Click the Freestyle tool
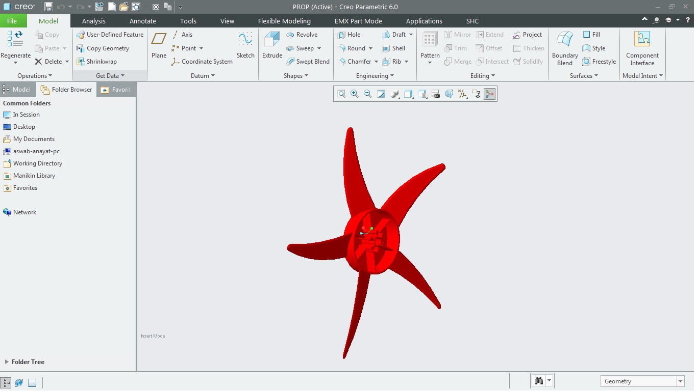 pyautogui.click(x=599, y=62)
